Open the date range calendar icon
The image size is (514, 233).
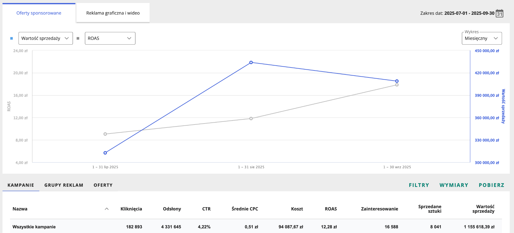(x=499, y=13)
